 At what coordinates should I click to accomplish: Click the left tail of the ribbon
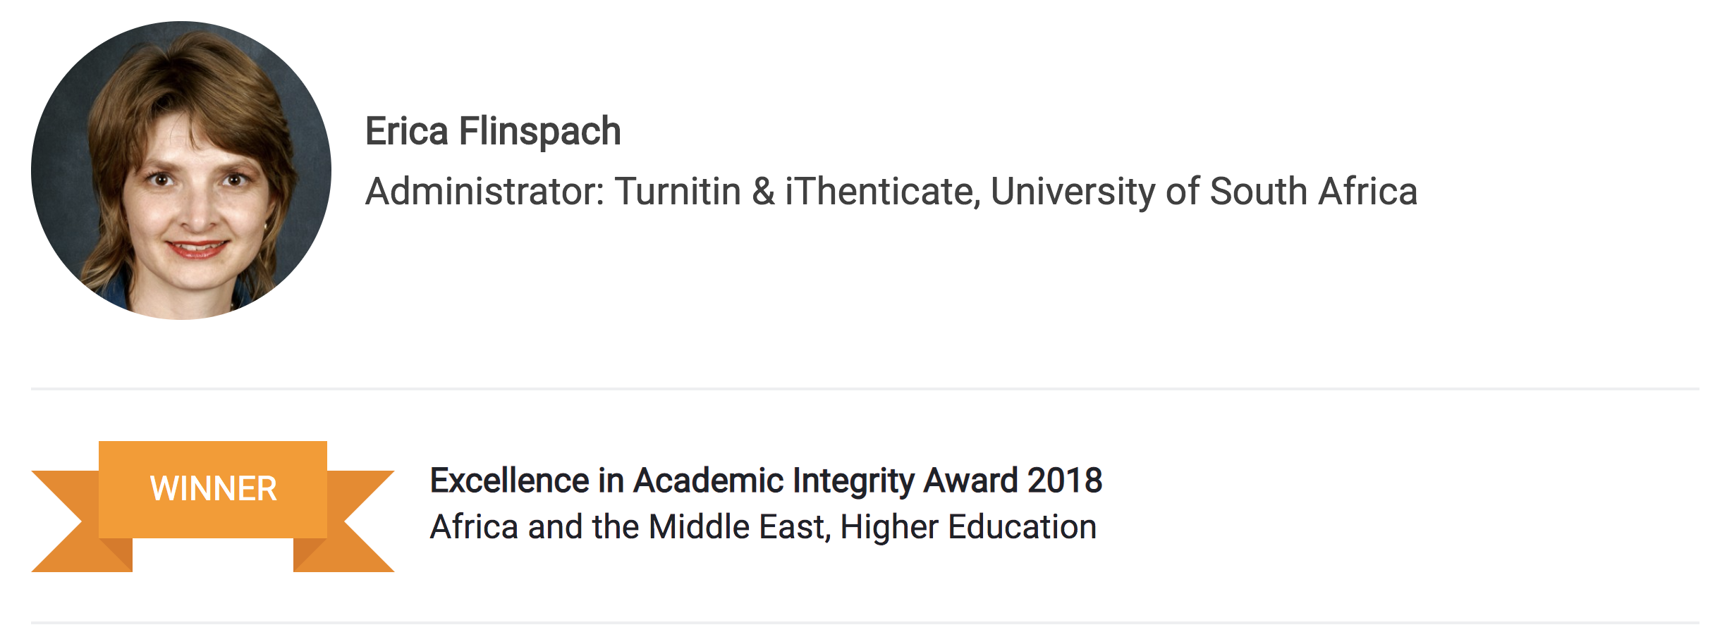point(63,521)
